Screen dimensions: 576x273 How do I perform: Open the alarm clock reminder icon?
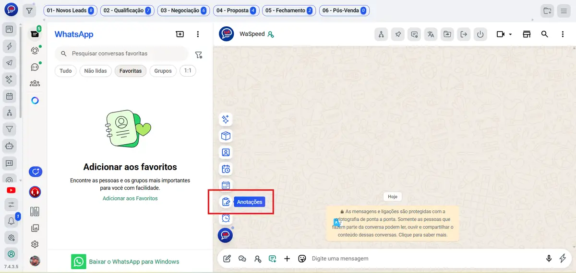pos(226,218)
